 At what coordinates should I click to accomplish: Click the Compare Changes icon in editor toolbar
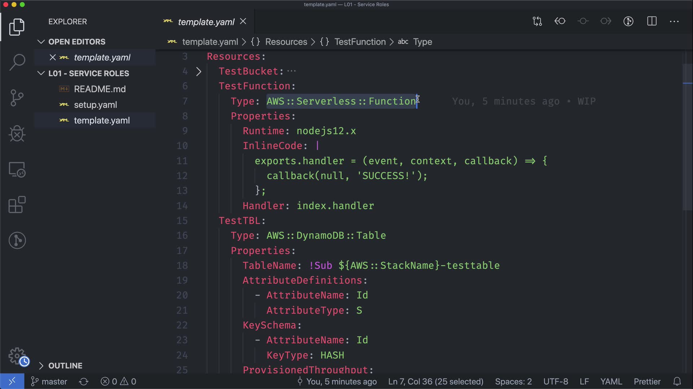(537, 21)
